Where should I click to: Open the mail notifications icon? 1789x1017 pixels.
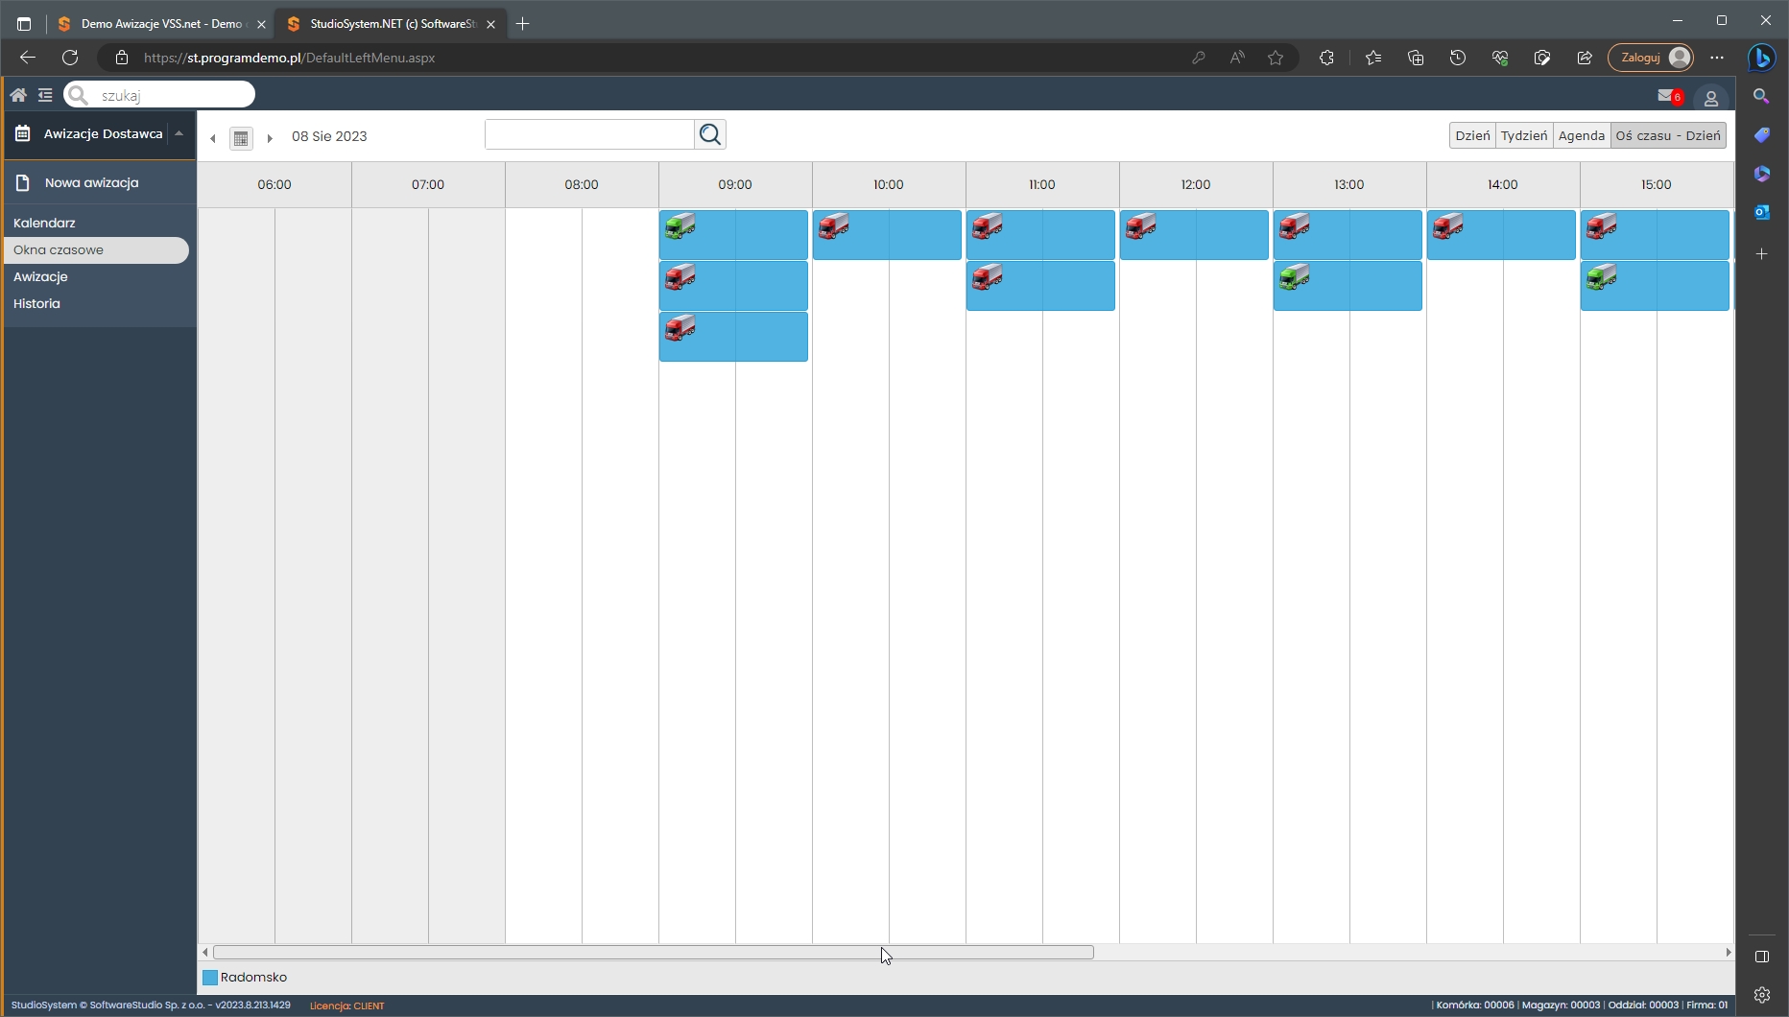1668,96
